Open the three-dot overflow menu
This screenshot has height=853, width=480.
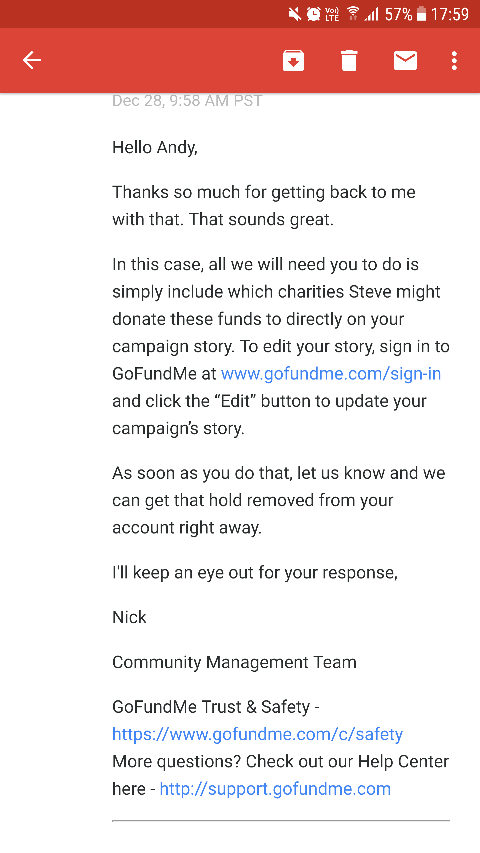coord(454,60)
